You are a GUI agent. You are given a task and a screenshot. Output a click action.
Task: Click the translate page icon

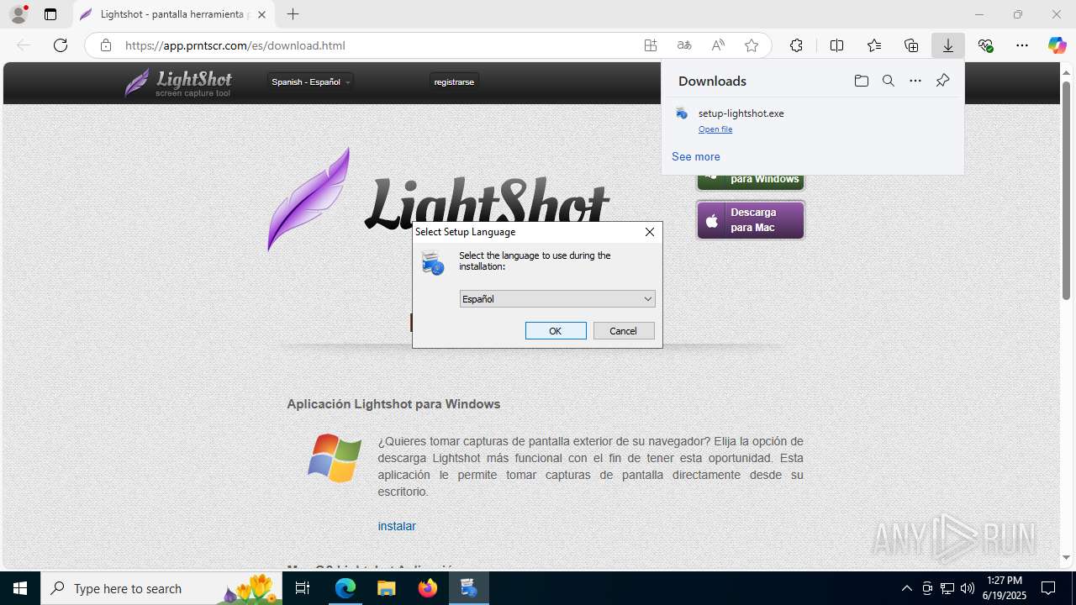[x=684, y=45]
